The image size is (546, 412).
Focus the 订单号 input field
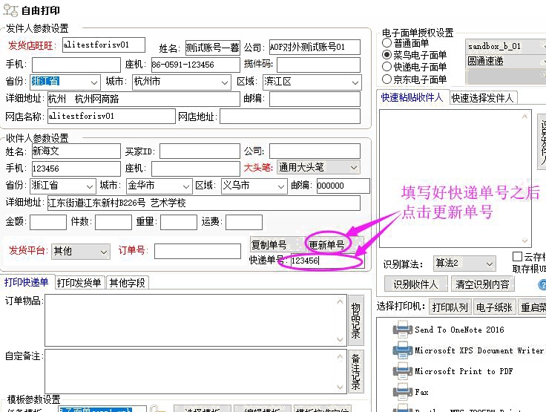coord(197,252)
